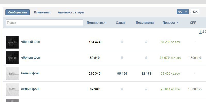Open белый фон community with 210 345 subscribers
The width and height of the screenshot is (206, 102).
30,73
